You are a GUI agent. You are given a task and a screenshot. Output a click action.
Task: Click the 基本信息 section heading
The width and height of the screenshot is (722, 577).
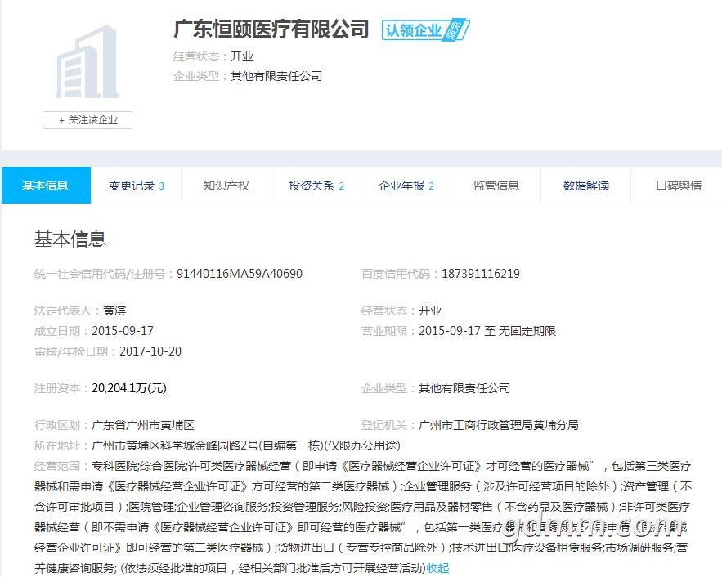click(x=70, y=239)
